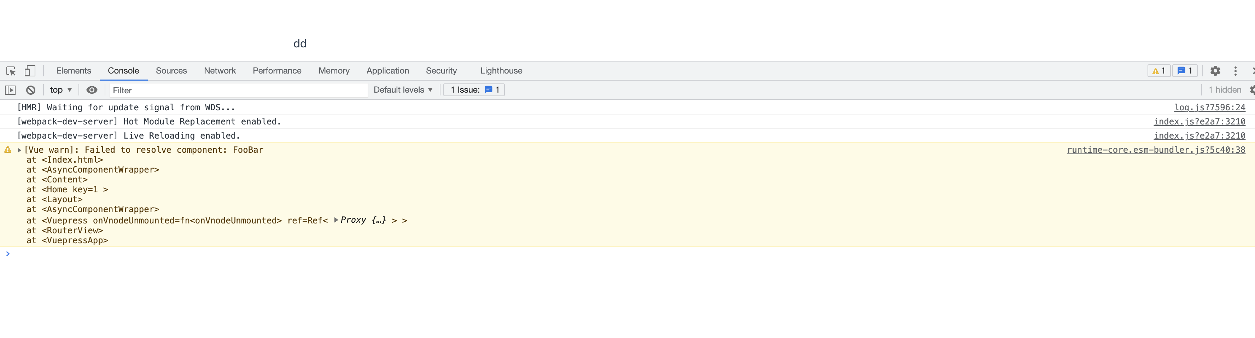The width and height of the screenshot is (1255, 338).
Task: Expand the Vue warn message disclosure triangle
Action: tap(18, 150)
